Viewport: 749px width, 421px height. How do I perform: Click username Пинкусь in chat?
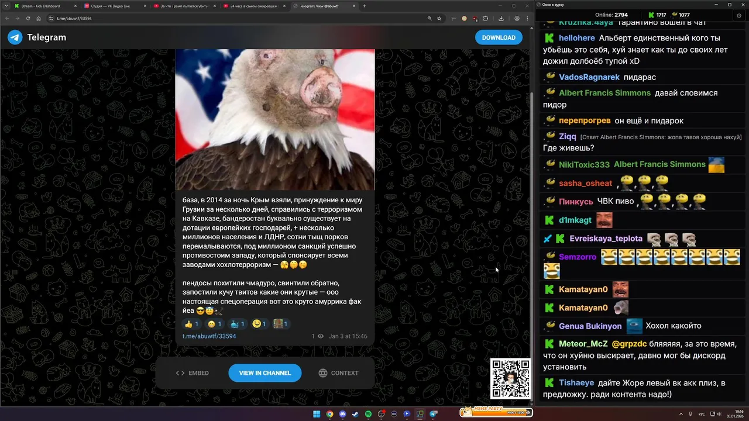point(576,201)
